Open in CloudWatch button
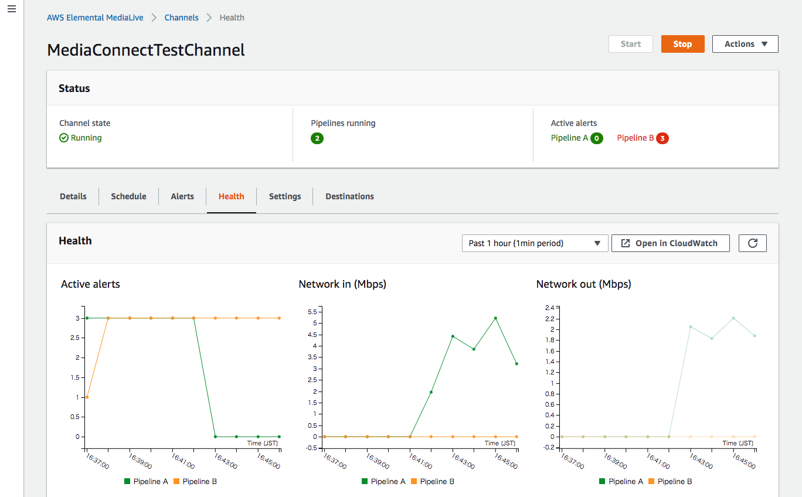 (x=671, y=243)
